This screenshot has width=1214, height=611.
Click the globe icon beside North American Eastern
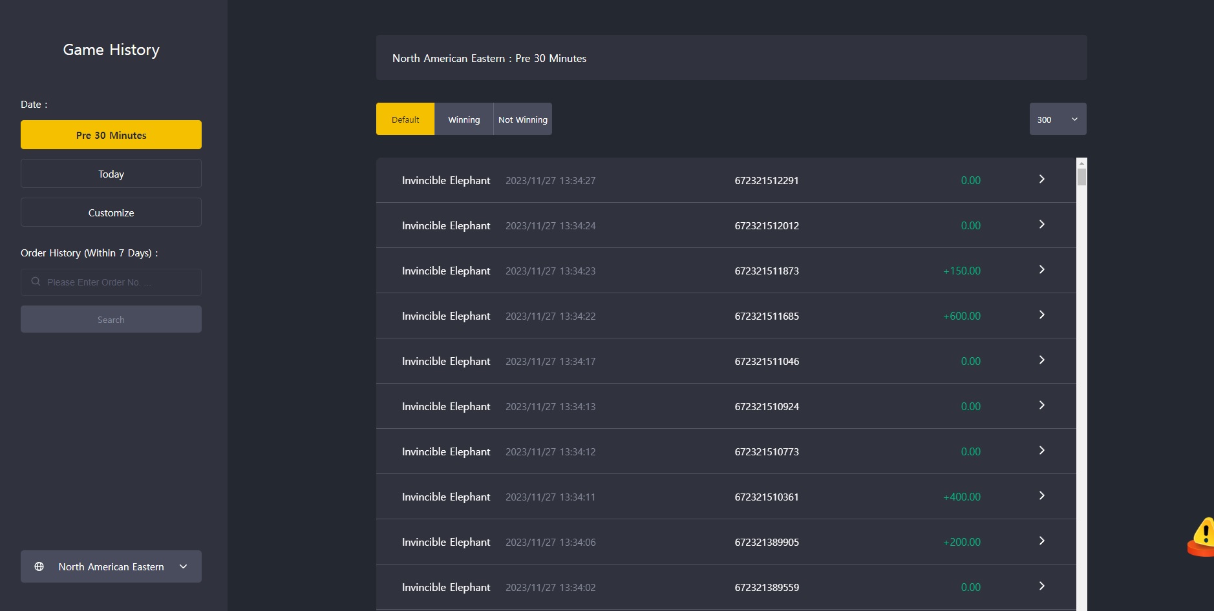point(39,566)
